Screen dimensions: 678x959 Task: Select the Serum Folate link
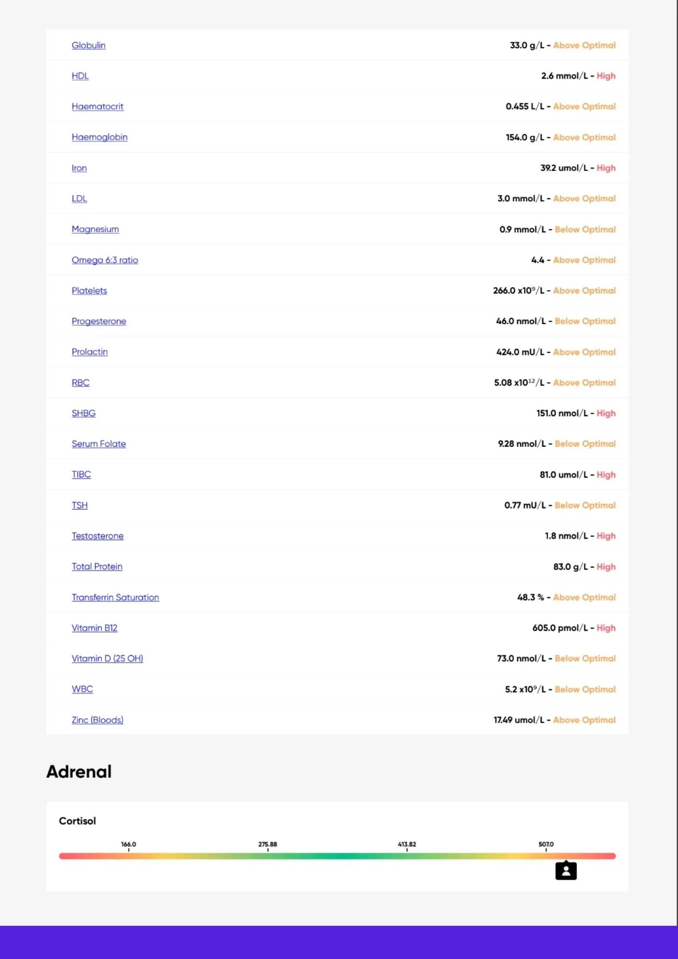pyautogui.click(x=99, y=444)
